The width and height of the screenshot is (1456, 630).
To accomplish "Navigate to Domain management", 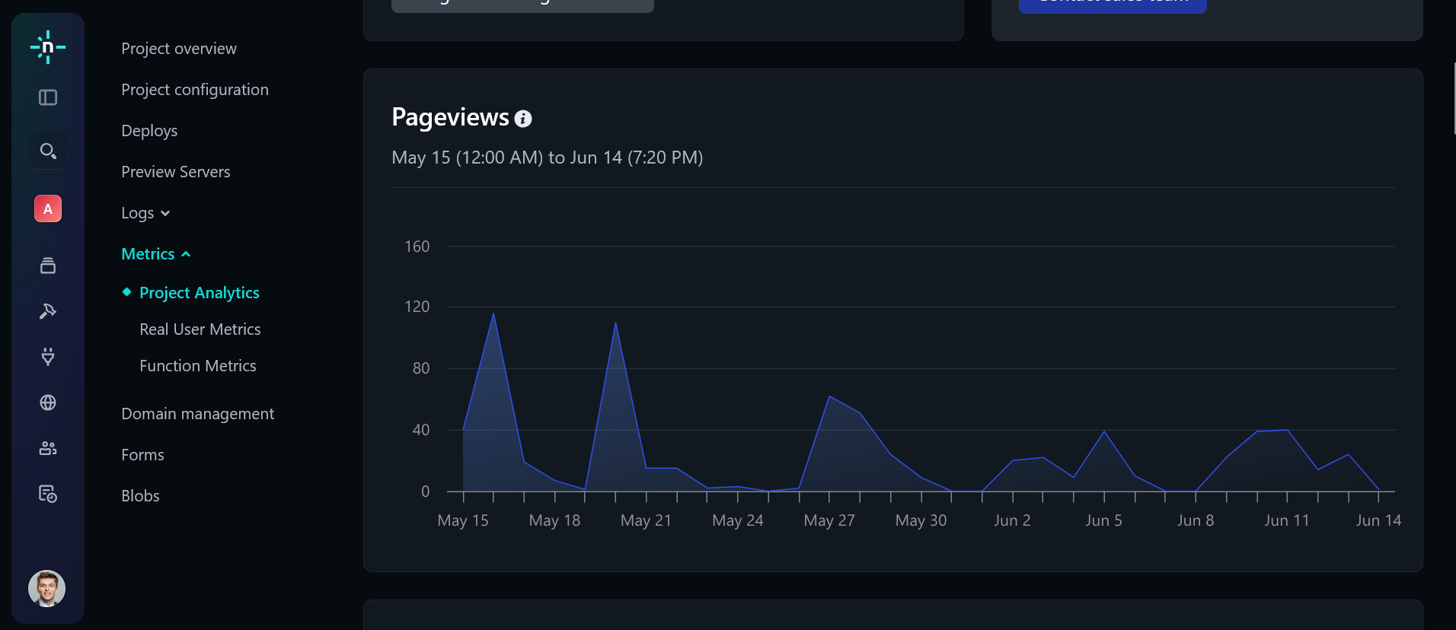I will pyautogui.click(x=197, y=414).
